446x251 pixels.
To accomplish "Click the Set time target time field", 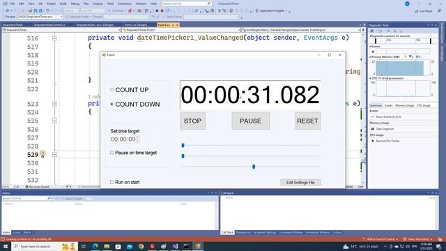I will coord(125,139).
